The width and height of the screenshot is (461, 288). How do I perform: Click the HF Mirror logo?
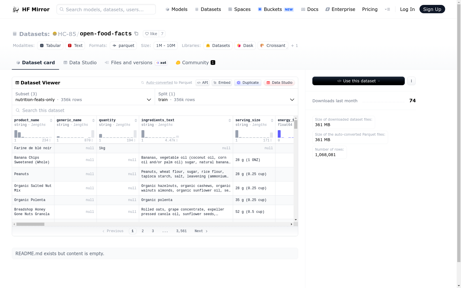point(31,9)
